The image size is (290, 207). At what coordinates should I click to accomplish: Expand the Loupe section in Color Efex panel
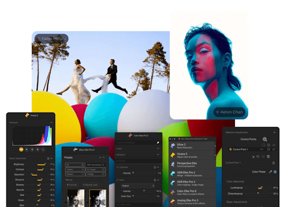pyautogui.click(x=158, y=148)
